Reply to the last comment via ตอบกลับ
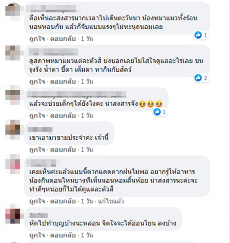 (x=63, y=235)
